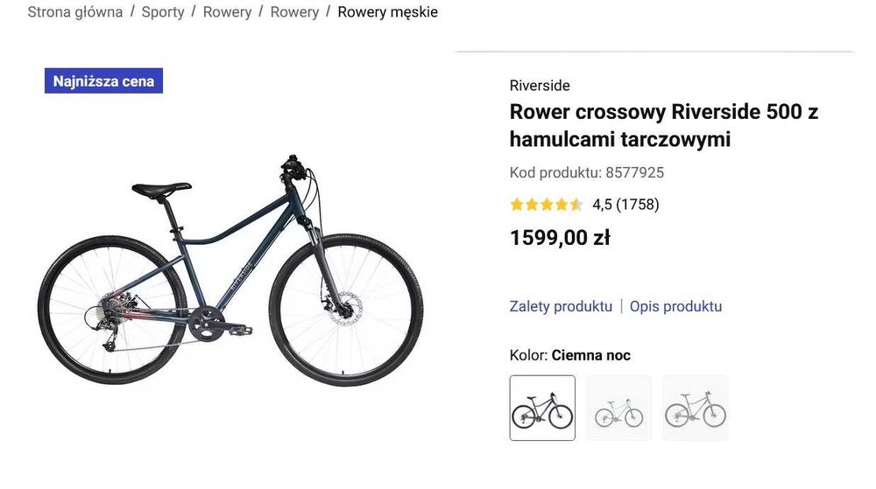Choose the light-colored bike color variant
The height and width of the screenshot is (489, 876).
(618, 409)
